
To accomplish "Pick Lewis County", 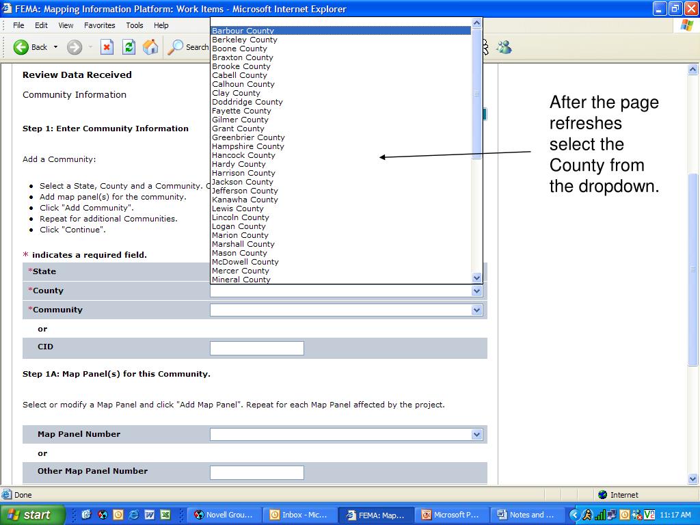I will pos(341,208).
